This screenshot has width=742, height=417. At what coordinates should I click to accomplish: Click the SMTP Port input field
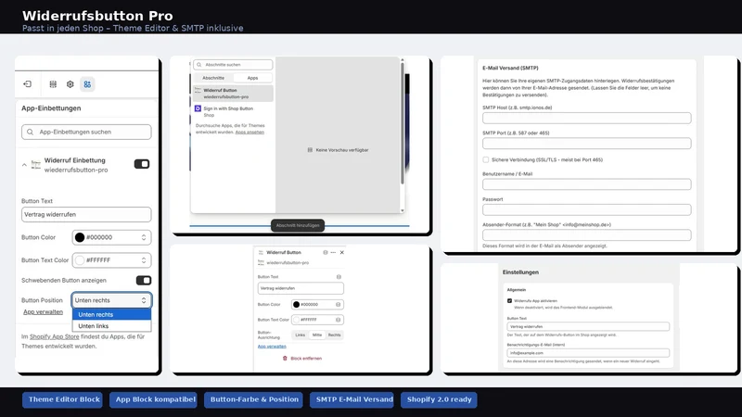[587, 144]
